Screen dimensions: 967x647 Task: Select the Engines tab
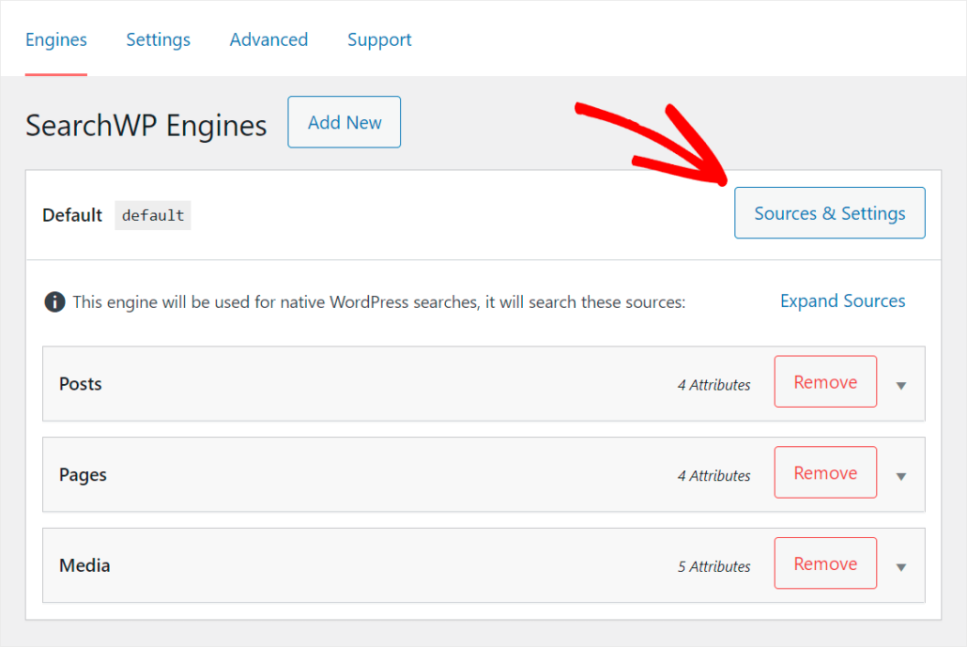(x=56, y=39)
